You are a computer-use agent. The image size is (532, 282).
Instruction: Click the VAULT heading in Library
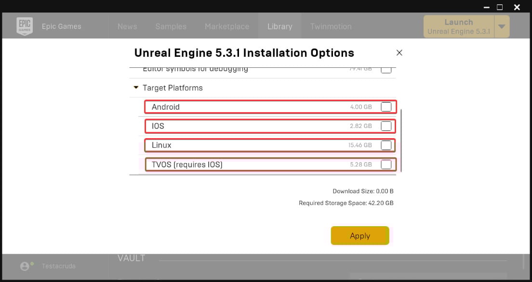[131, 258]
